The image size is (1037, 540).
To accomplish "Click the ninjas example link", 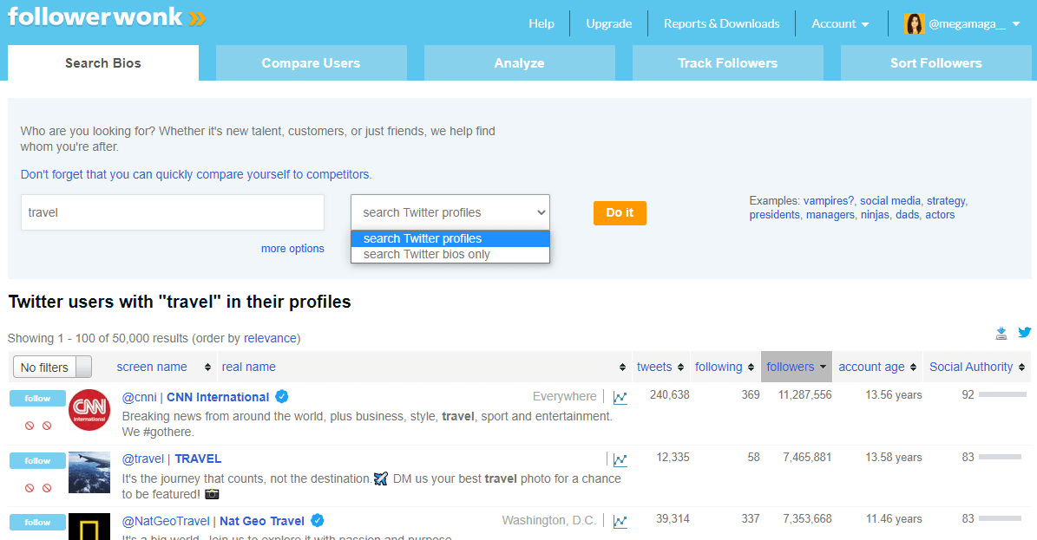I will [875, 215].
